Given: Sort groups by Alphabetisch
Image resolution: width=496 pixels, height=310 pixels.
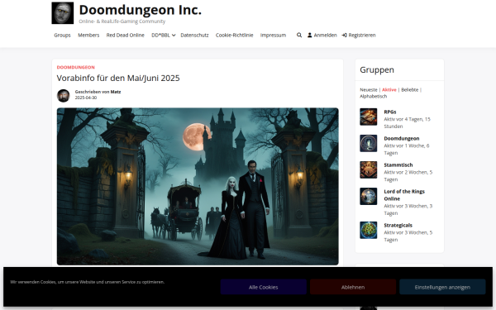Looking at the screenshot, I should [374, 96].
